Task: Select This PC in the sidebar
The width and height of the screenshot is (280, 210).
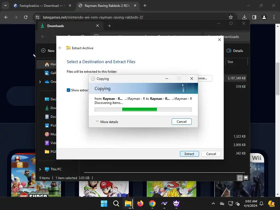Action: coord(53,169)
